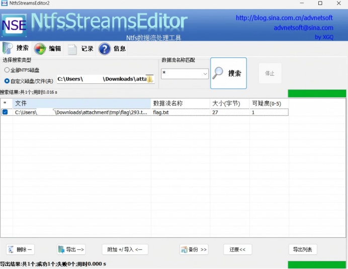Uncheck the result row for 293.t... file

(x=5, y=112)
